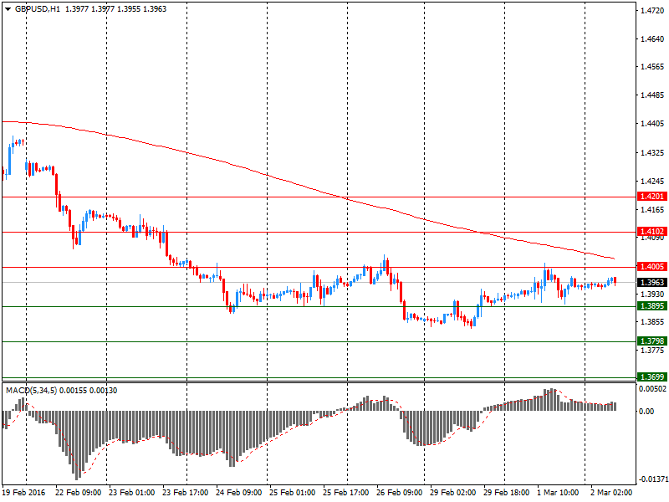This screenshot has height=502, width=669.
Task: Click the MACD scale value -0.01371
Action: [653, 479]
